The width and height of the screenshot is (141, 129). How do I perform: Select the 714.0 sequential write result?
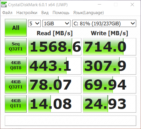pos(110,47)
